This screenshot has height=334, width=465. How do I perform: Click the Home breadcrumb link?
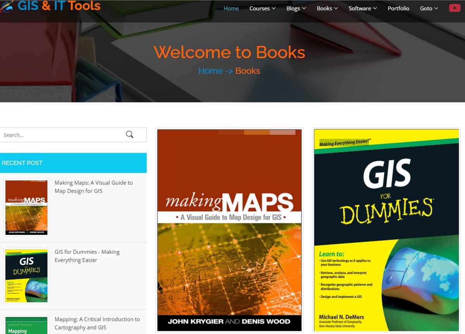(x=210, y=71)
